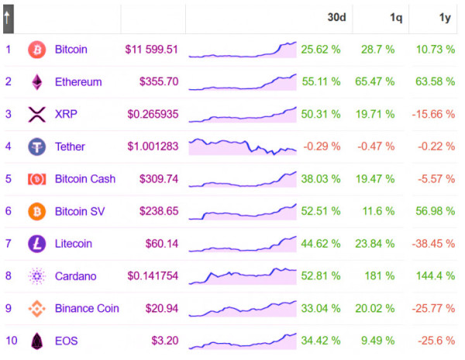Click the Litecoin price $60.14
Image resolution: width=465 pixels, height=360 pixels.
pyautogui.click(x=162, y=244)
